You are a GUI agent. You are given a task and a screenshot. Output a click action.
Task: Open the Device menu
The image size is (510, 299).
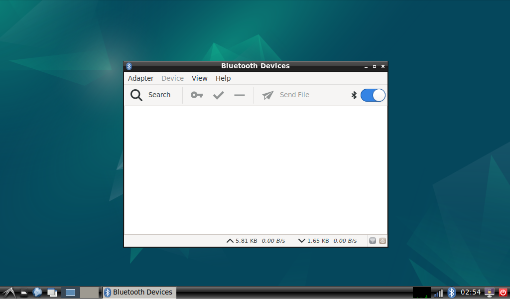pos(172,78)
